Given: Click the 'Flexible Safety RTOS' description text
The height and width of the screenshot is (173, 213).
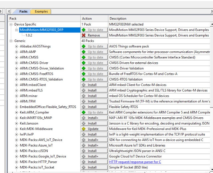Looking at the screenshot, I should (123, 107).
